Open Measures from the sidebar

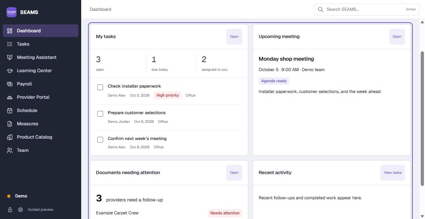coord(41,124)
